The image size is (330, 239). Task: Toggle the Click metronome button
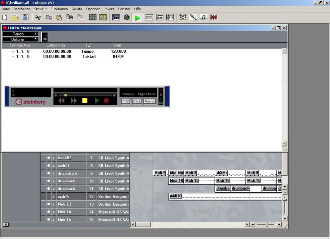(x=137, y=102)
